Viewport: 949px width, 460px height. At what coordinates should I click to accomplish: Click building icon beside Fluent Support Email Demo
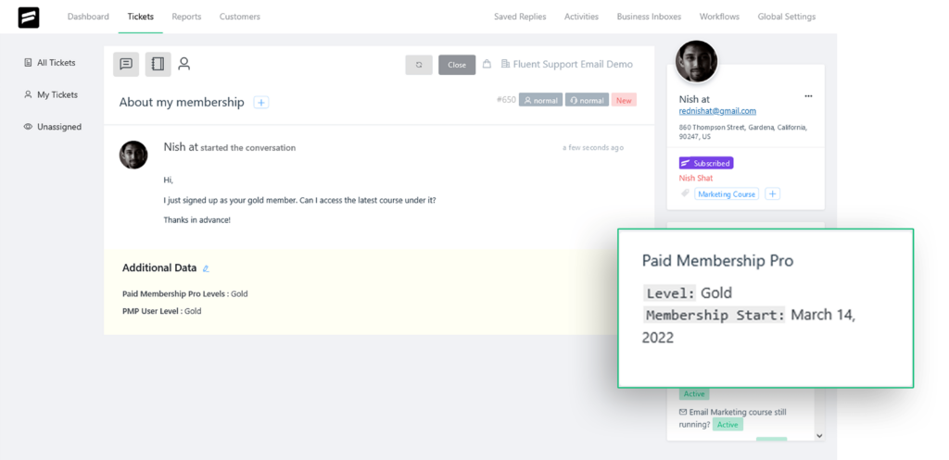[505, 64]
